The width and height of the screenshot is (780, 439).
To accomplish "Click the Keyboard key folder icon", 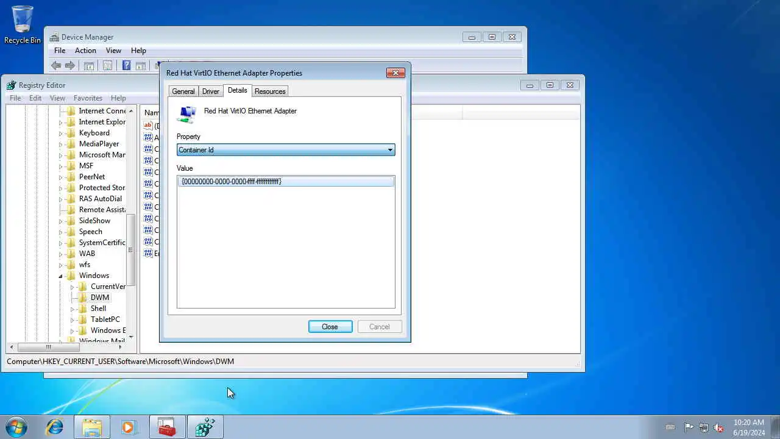I will pos(71,133).
